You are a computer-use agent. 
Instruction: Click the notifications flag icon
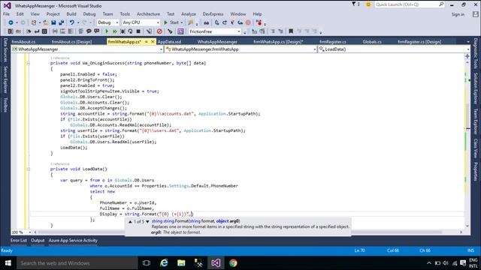354,4
